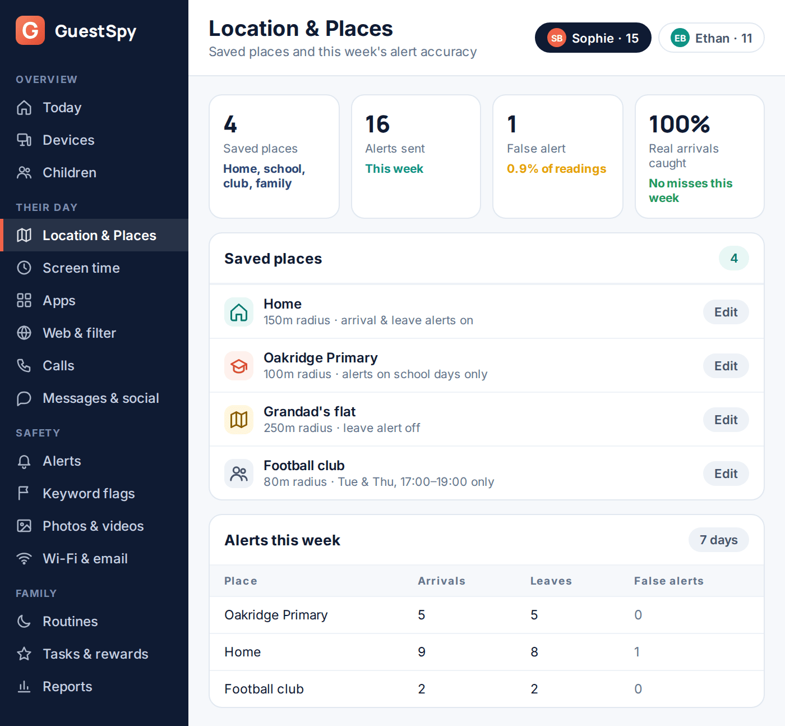
Task: Click Home leaves value 8
Action: pos(534,652)
